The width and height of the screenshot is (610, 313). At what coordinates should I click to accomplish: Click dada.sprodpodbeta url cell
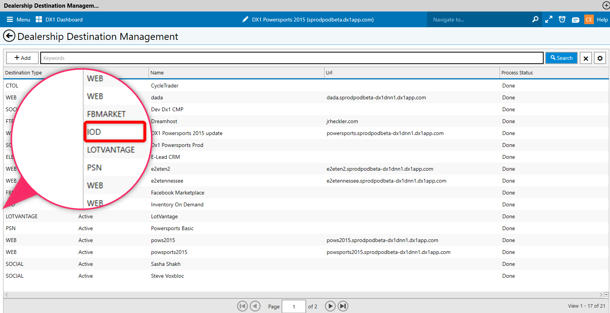pos(376,97)
